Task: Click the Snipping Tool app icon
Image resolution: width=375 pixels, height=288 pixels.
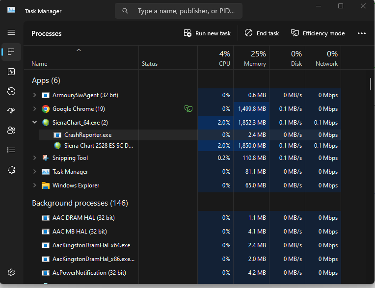Action: click(x=46, y=158)
